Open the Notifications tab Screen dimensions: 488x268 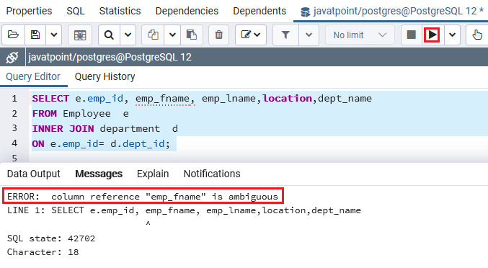click(x=212, y=174)
